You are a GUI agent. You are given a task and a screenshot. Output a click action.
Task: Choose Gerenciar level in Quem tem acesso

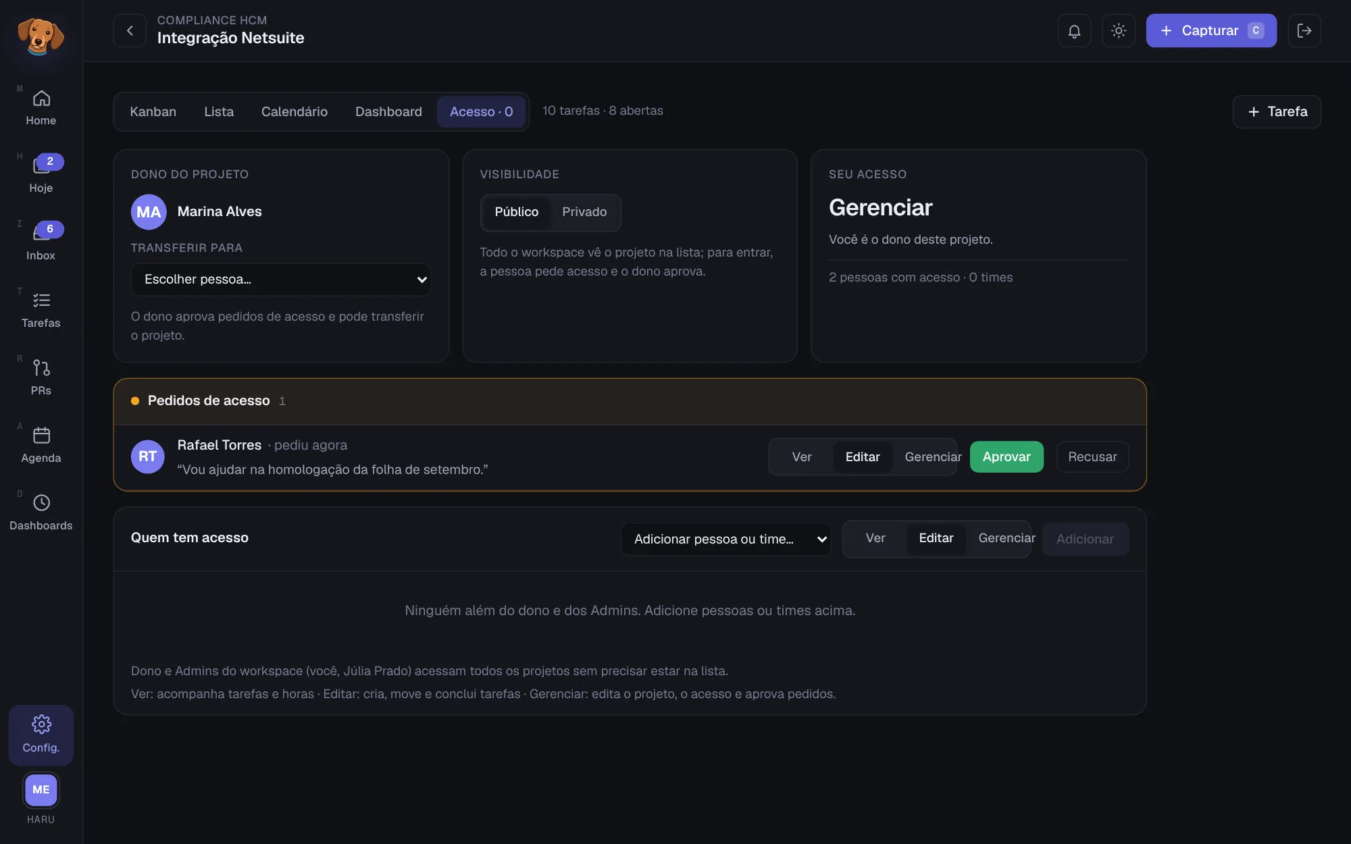1006,538
